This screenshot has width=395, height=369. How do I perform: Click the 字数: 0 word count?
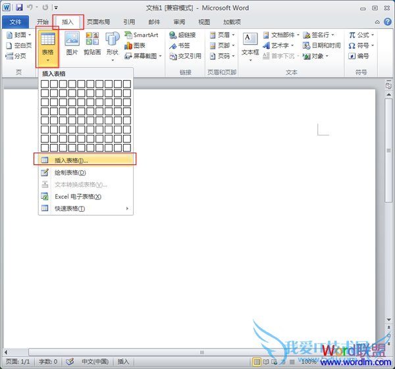click(48, 362)
